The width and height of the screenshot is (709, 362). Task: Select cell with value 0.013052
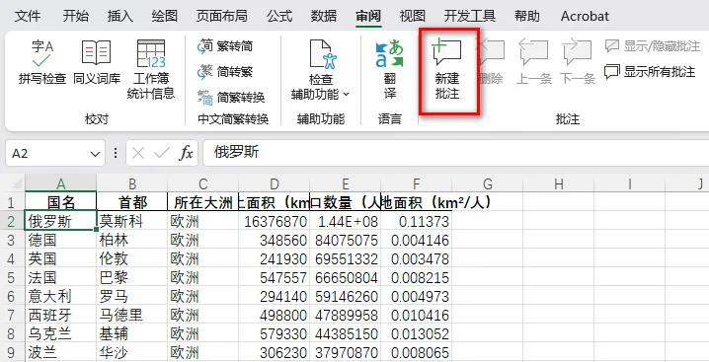click(x=416, y=334)
